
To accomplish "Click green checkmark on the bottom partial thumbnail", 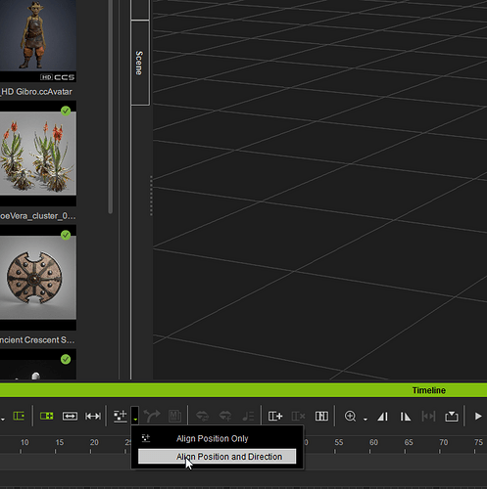I will [66, 359].
